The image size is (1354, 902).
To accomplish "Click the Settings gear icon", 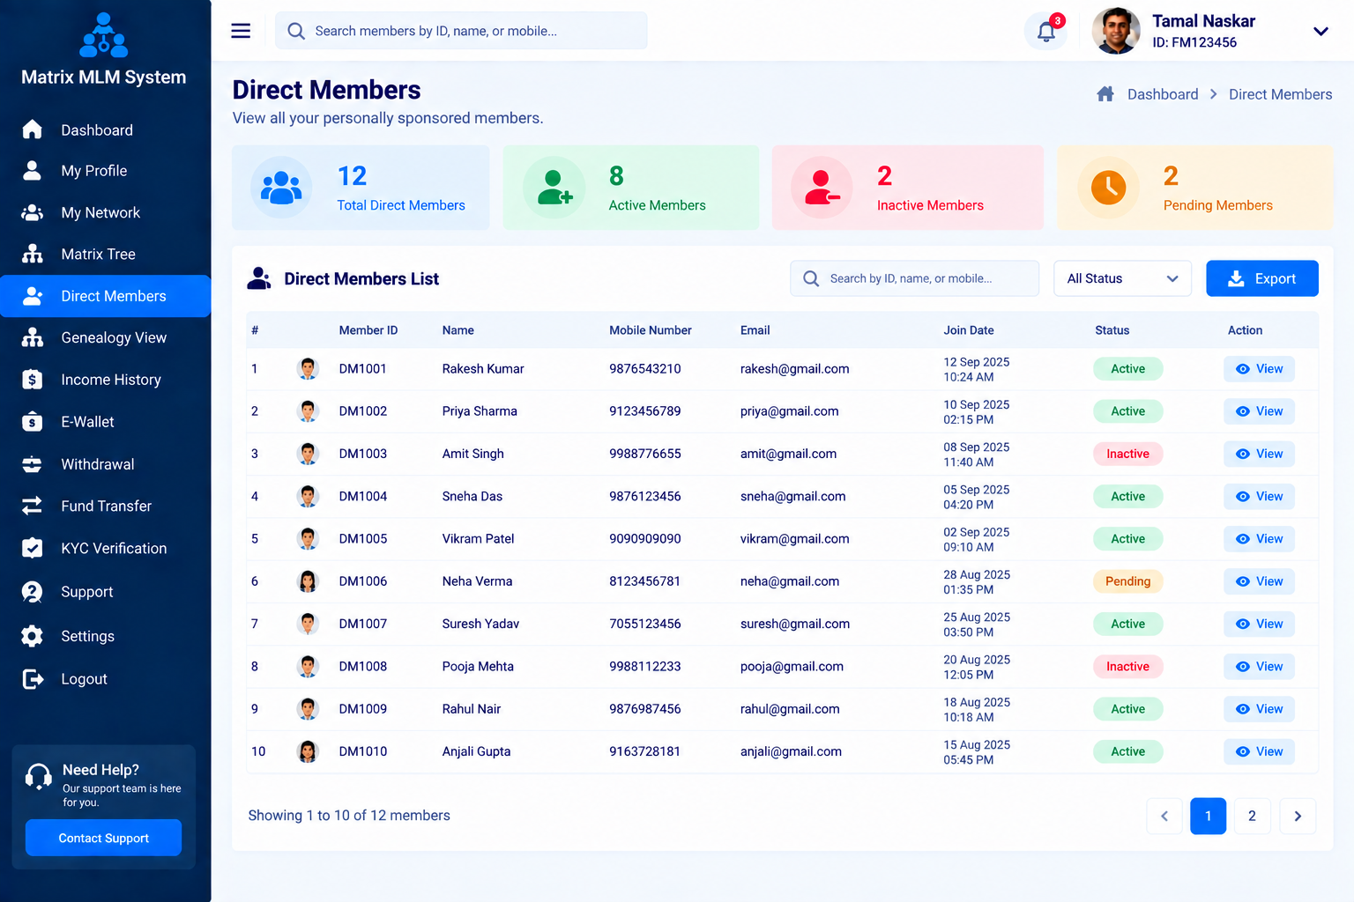I will (x=33, y=636).
